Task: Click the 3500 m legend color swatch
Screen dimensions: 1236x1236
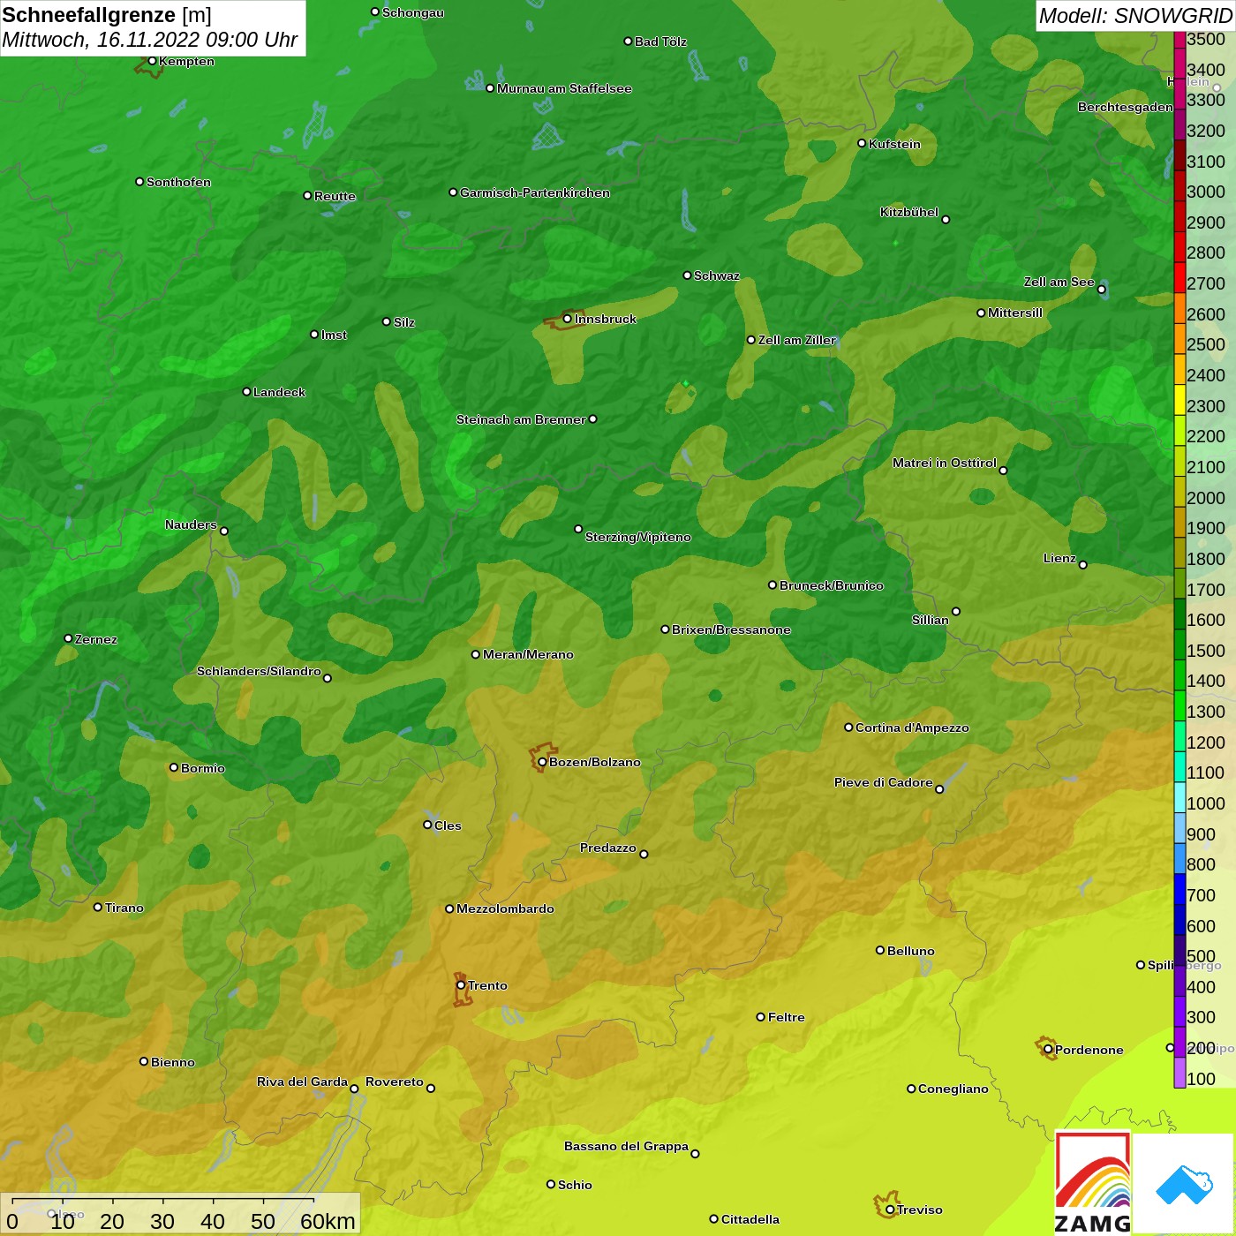Action: coord(1179,40)
